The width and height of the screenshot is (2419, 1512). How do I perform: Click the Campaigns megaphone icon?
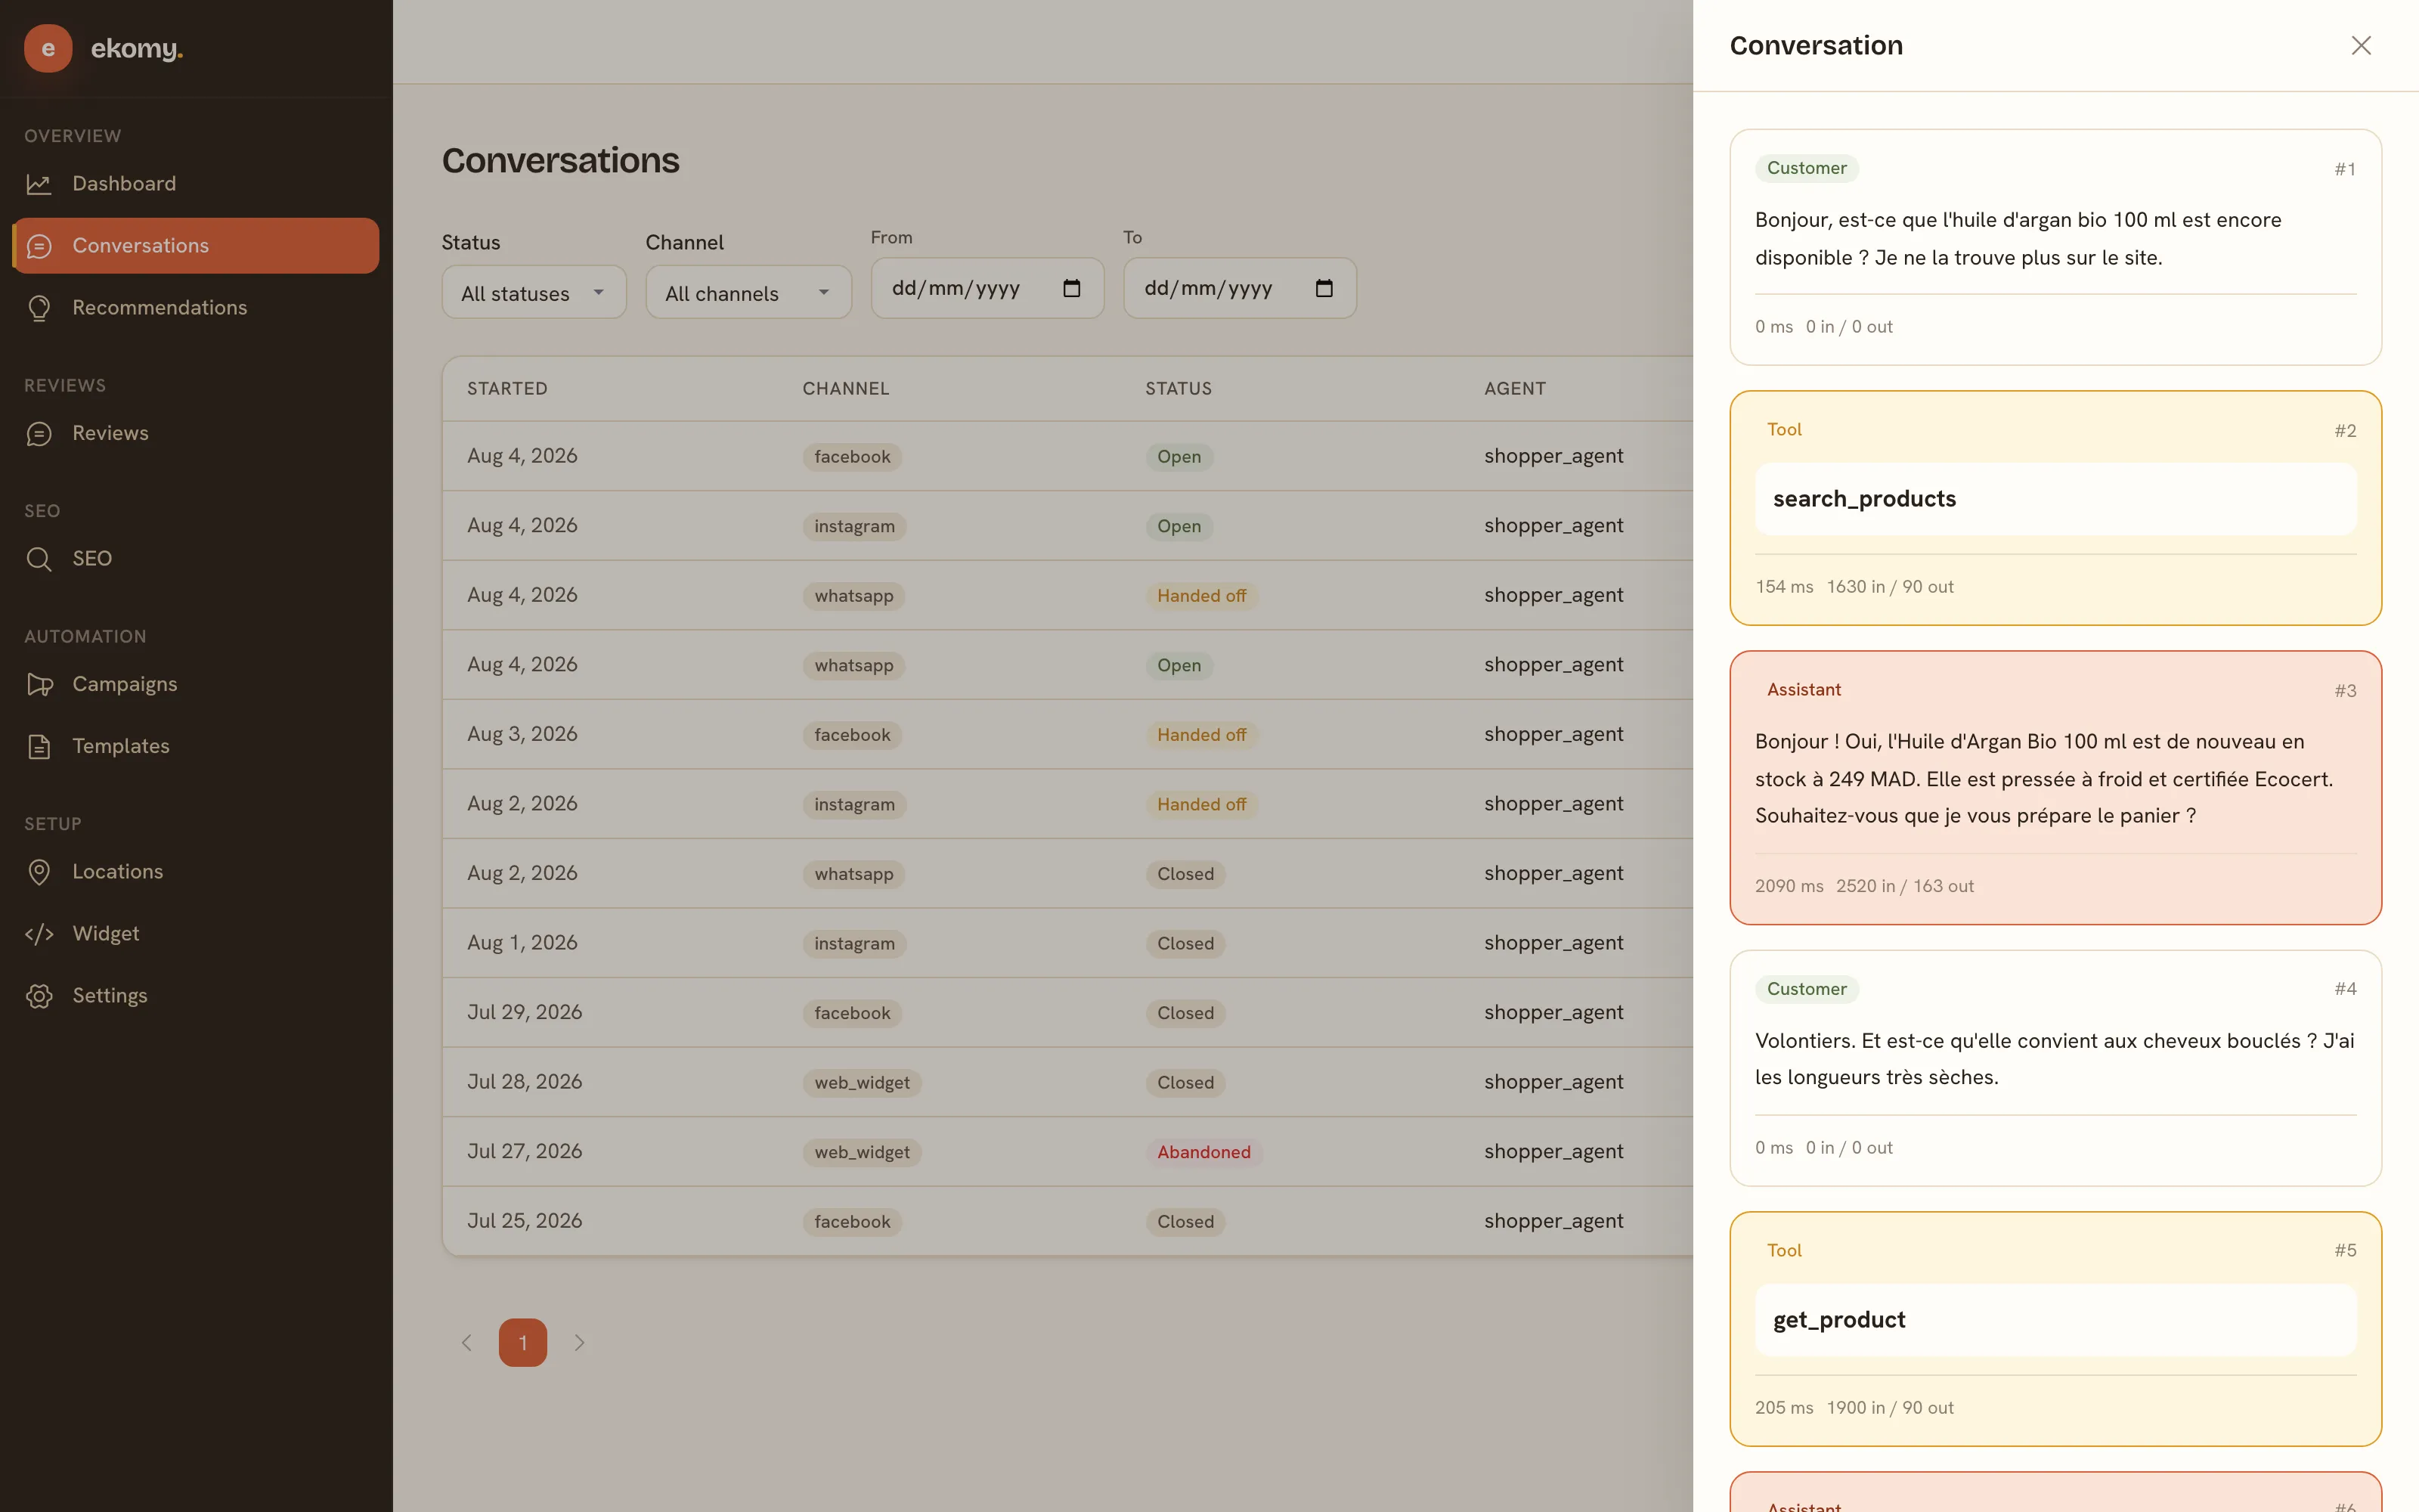tap(39, 684)
